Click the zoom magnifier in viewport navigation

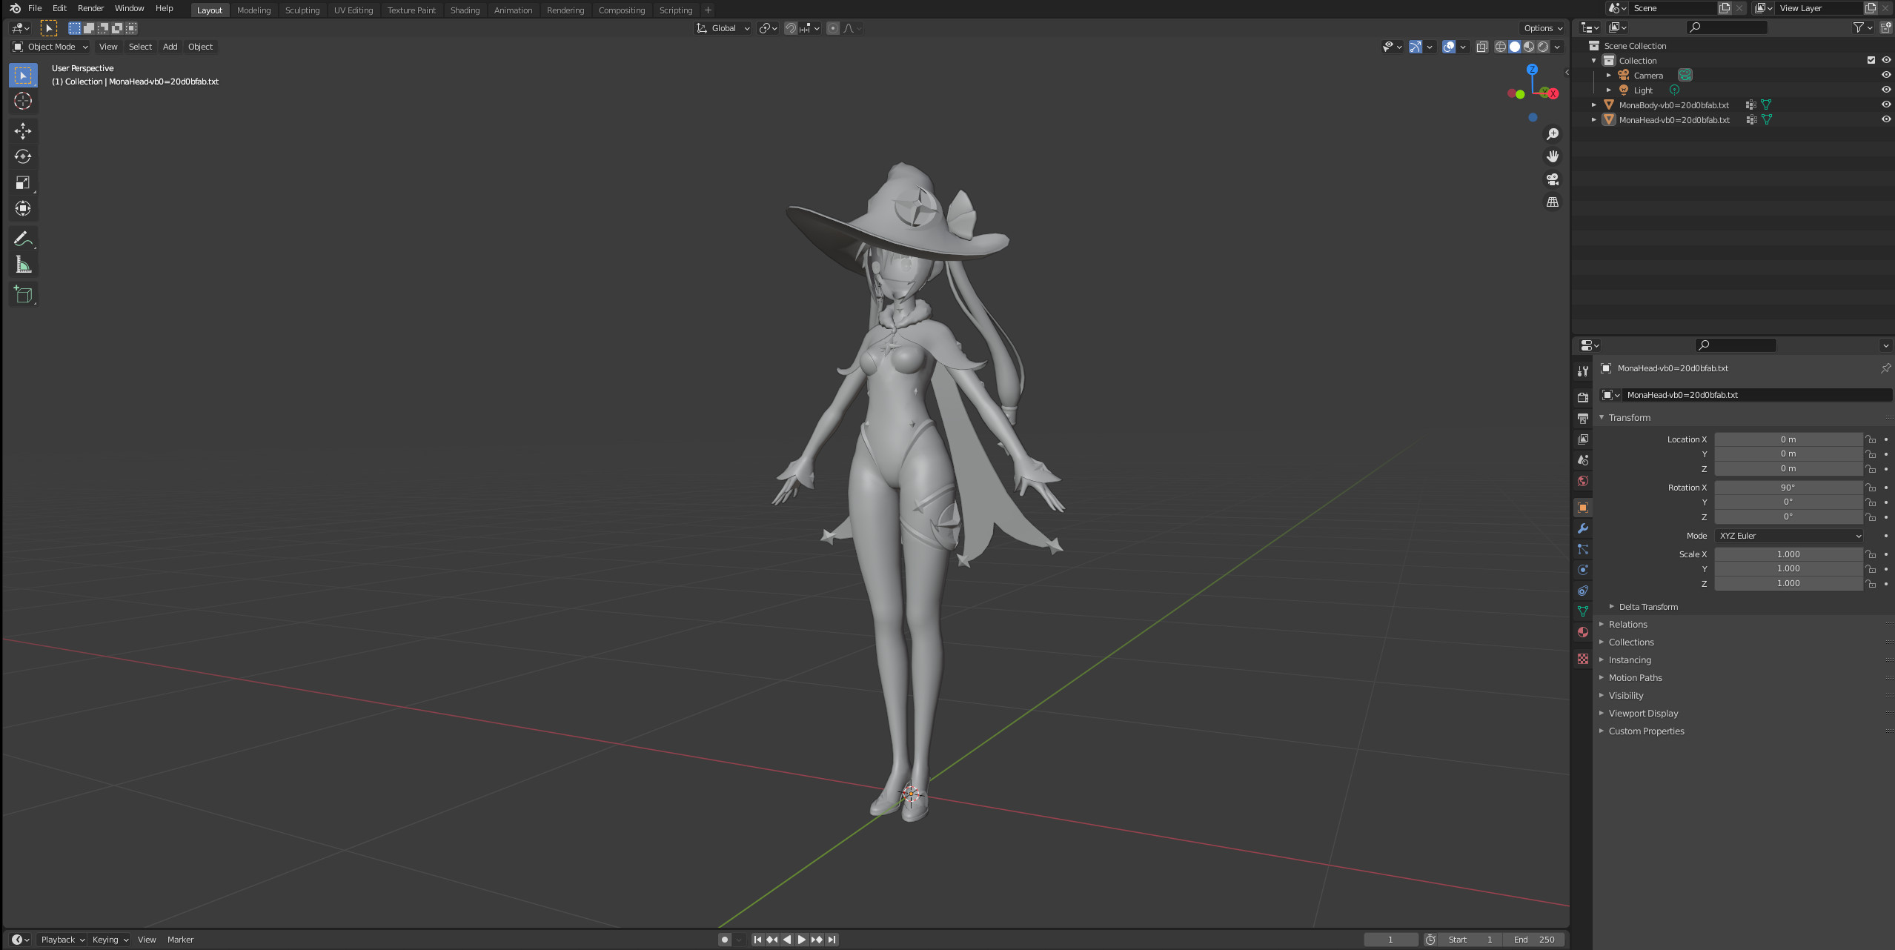[1553, 134]
